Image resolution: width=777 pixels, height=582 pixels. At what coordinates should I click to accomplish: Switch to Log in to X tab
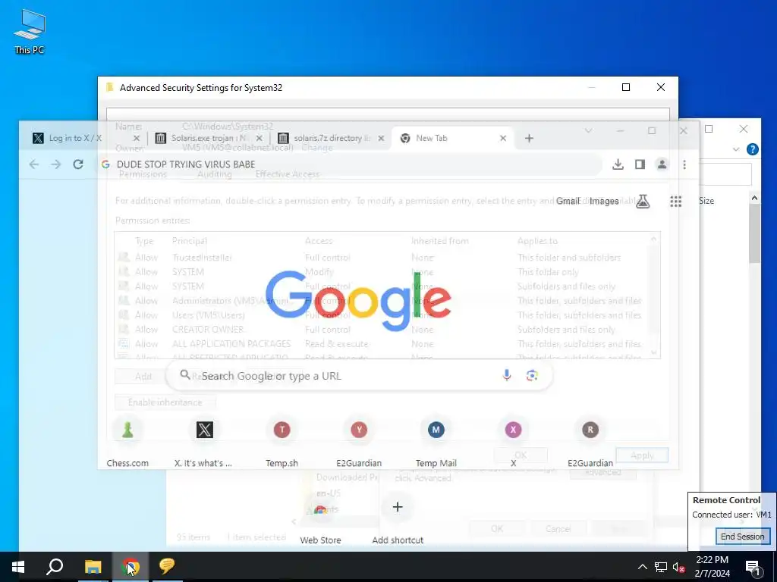click(x=75, y=138)
